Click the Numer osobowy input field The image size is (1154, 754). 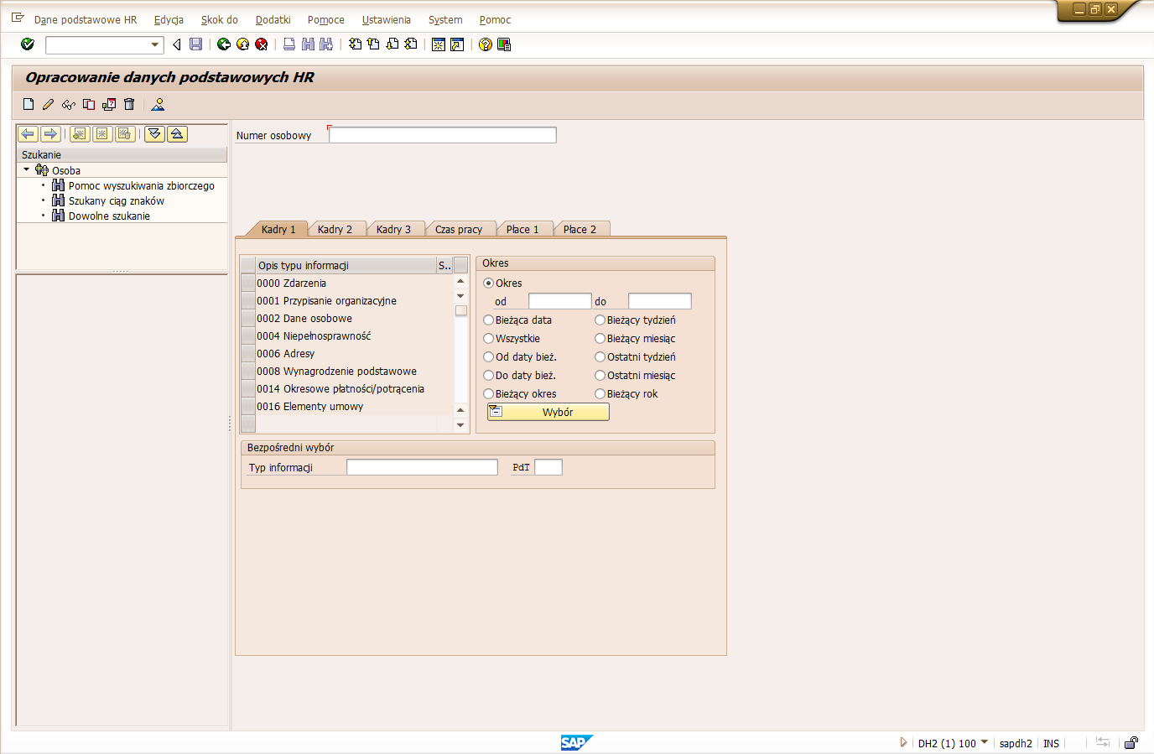click(443, 135)
